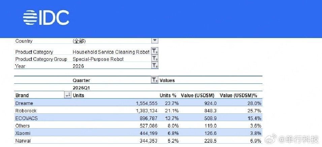Open the Product Category filter icon
The image size is (322, 147).
point(155,51)
